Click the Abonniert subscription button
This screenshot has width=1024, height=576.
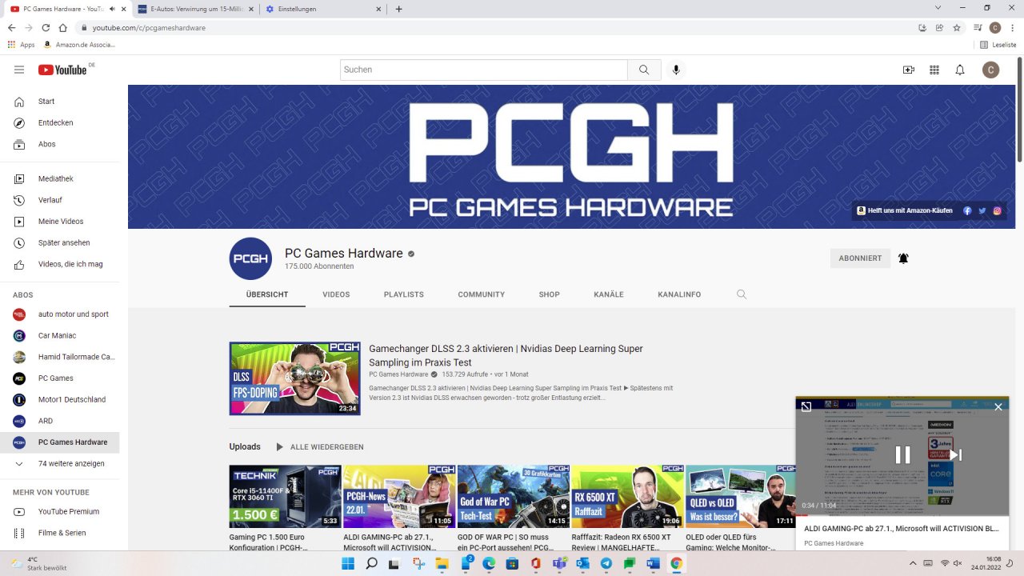coord(860,258)
